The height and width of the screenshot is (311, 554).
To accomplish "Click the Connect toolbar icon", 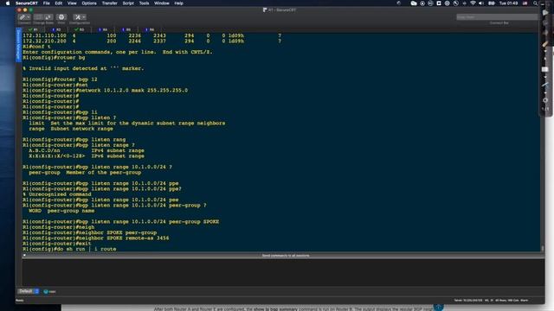I will click(x=23, y=17).
